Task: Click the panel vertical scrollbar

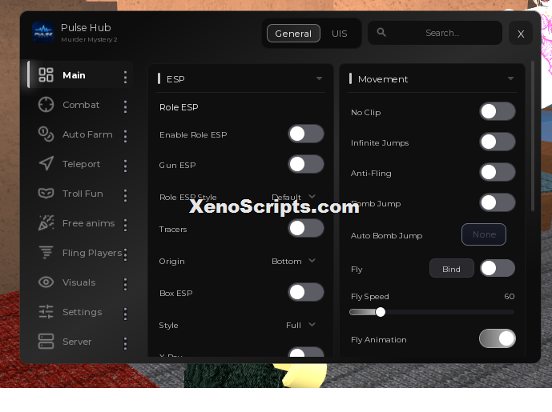Action: point(533,136)
